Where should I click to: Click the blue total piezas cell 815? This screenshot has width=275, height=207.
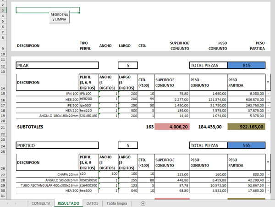(x=247, y=65)
